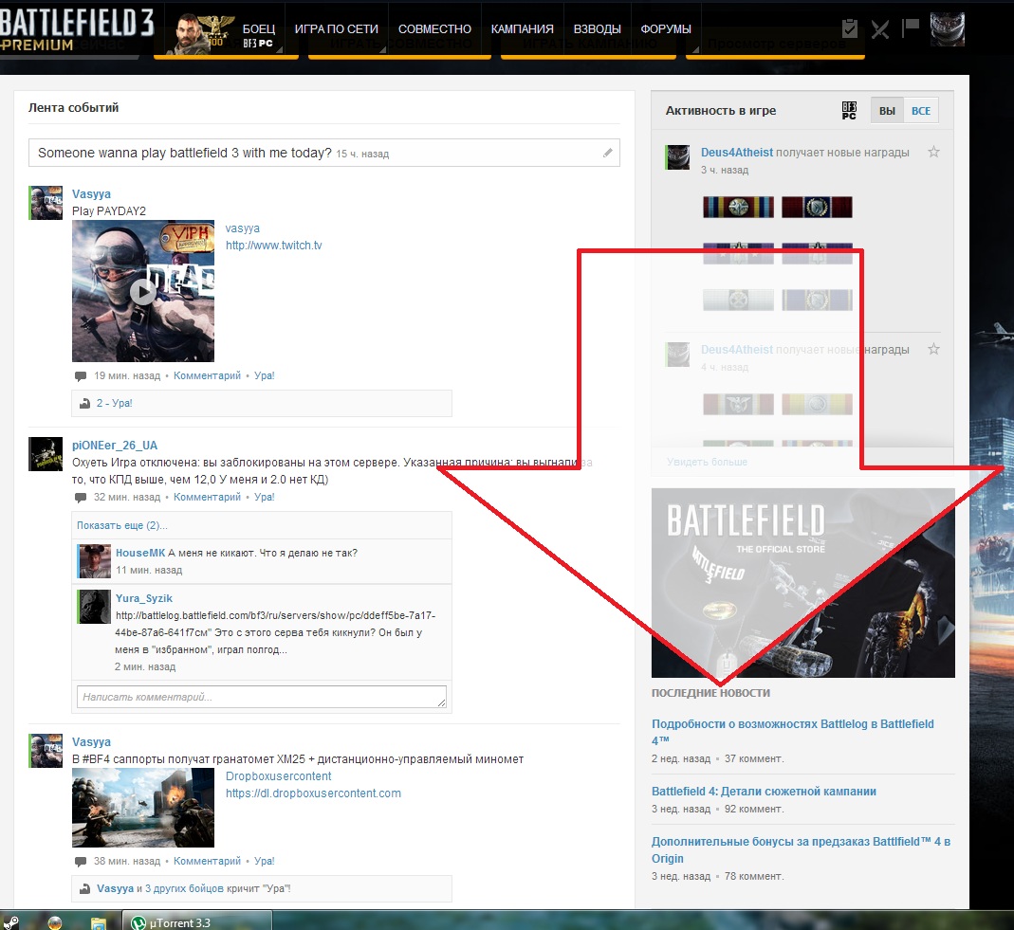Click '37 коммент.' under Battlelog news
1014x930 pixels.
[754, 758]
